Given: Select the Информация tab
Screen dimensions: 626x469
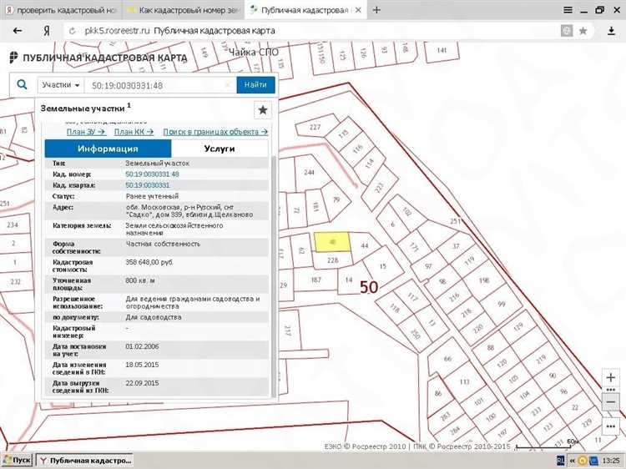Looking at the screenshot, I should [x=108, y=149].
